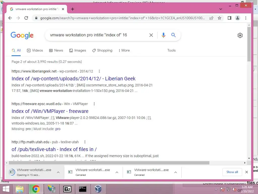Select the All results tab
The width and height of the screenshot is (258, 194).
[x=16, y=51]
